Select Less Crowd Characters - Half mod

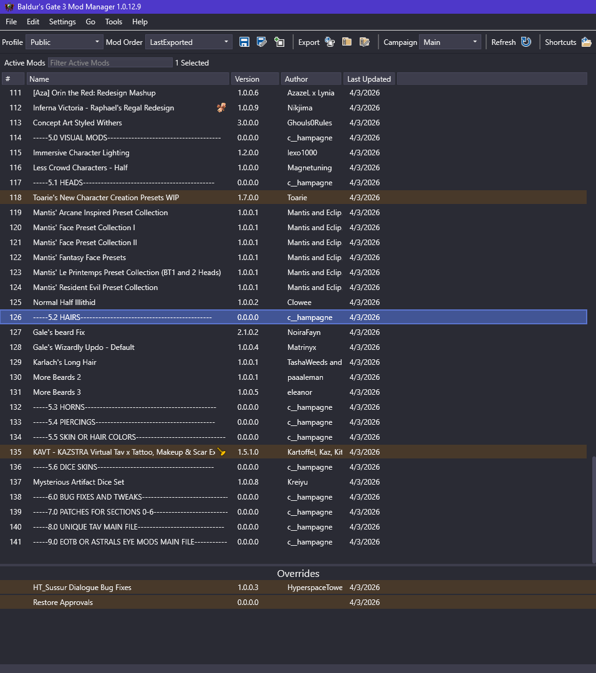point(294,168)
